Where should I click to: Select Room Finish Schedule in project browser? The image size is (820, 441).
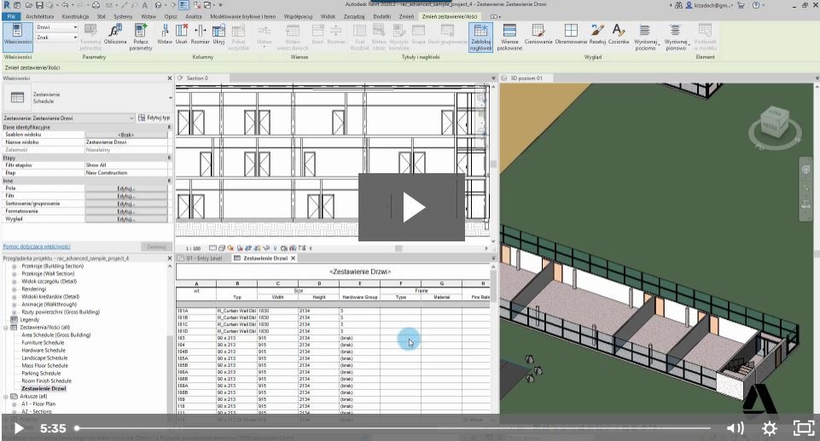coord(47,381)
